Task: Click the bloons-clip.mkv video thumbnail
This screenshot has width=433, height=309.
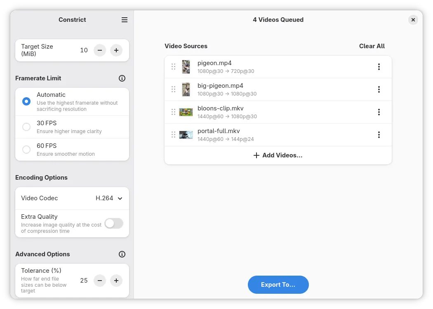Action: click(x=186, y=112)
